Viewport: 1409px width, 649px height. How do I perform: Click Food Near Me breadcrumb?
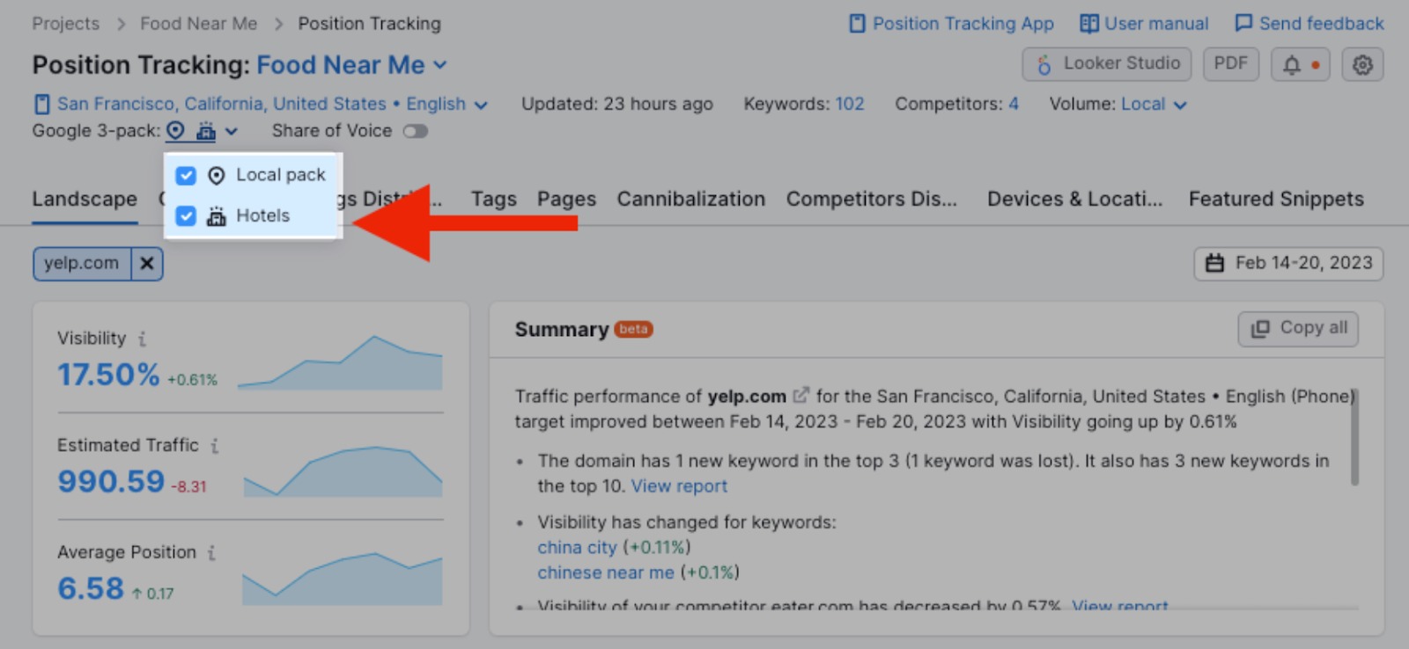pyautogui.click(x=199, y=24)
